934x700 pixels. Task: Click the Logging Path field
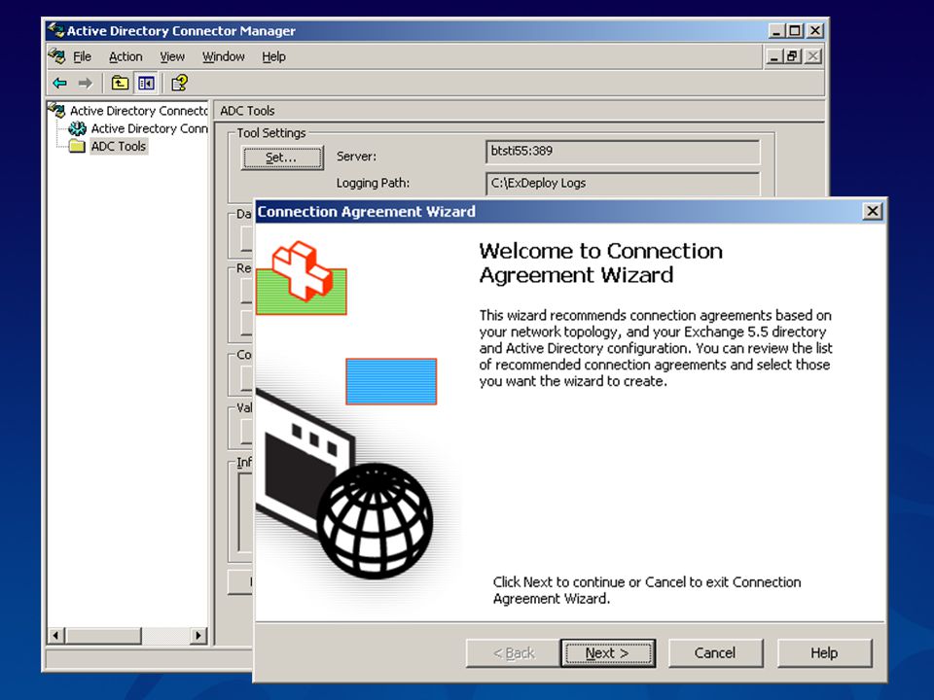coord(623,184)
